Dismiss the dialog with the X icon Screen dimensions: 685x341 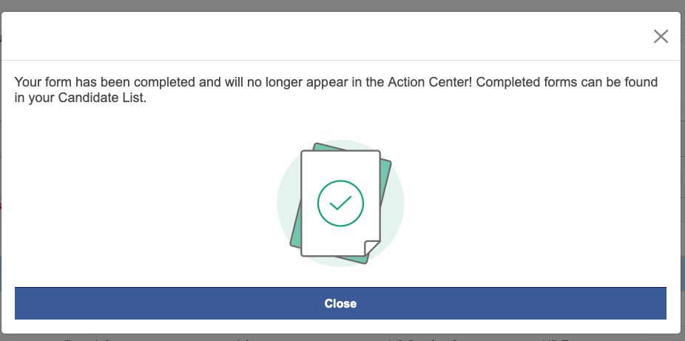coord(661,36)
